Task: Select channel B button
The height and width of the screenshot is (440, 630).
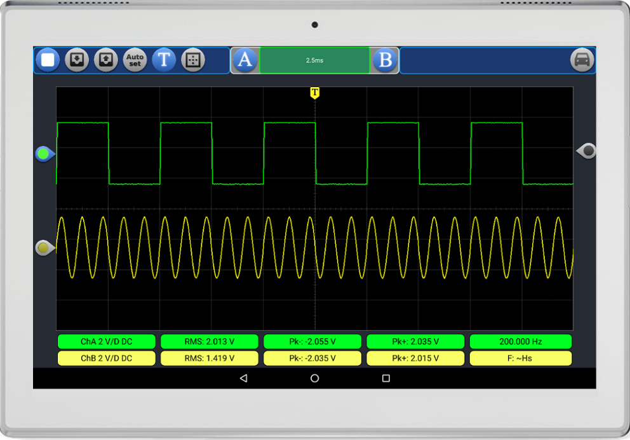Action: (385, 60)
